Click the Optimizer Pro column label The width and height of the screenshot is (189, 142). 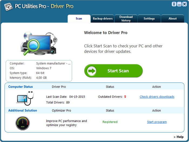tap(62, 111)
